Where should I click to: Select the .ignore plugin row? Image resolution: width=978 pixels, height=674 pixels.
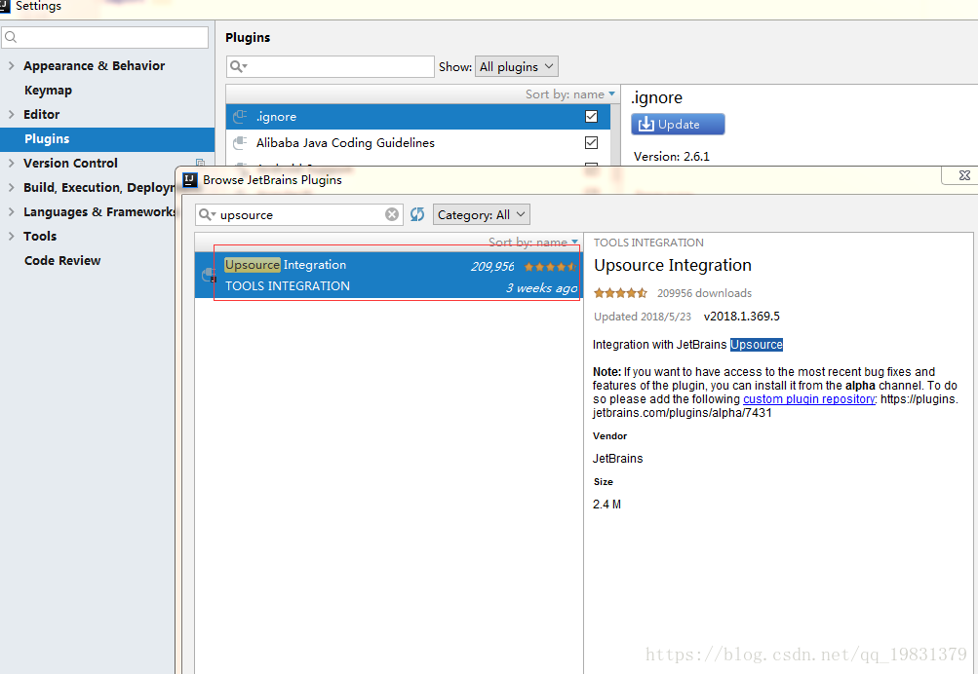coord(418,117)
